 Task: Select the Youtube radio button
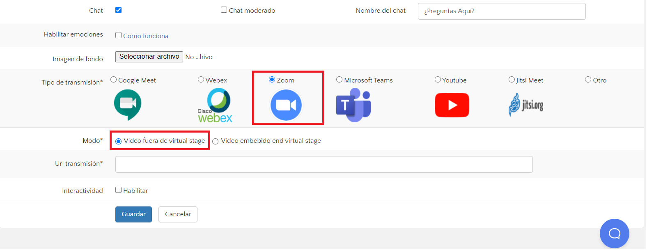(x=438, y=80)
